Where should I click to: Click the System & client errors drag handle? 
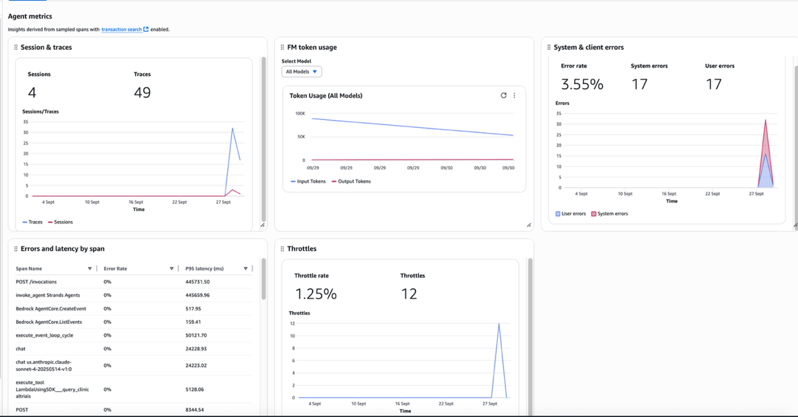pos(549,48)
